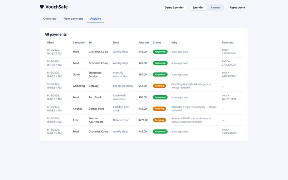The image size is (288, 180).
Task: Click the When column header
Action: pos(50,42)
